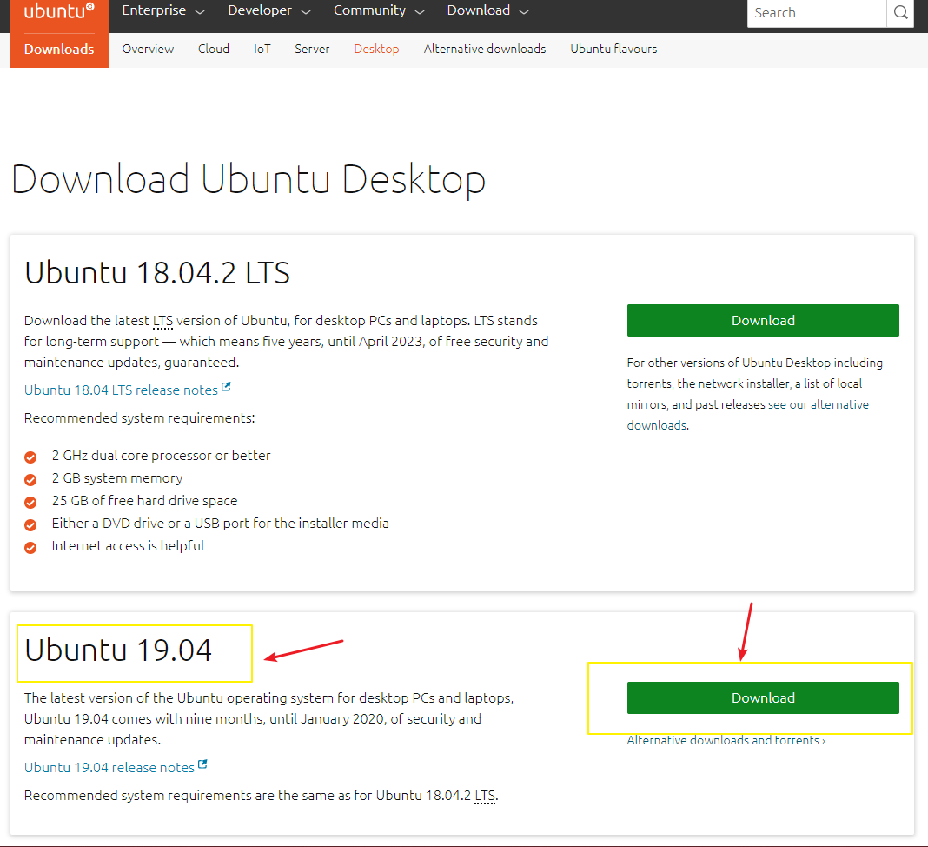Click the search magnifier icon
This screenshot has width=928, height=847.
point(900,12)
